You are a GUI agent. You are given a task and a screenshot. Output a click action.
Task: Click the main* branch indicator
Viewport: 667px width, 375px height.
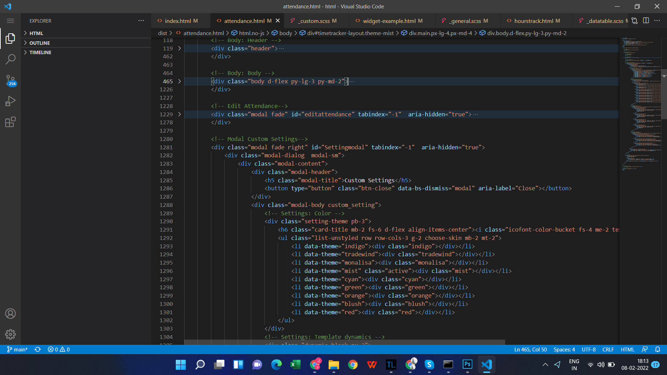coord(17,349)
